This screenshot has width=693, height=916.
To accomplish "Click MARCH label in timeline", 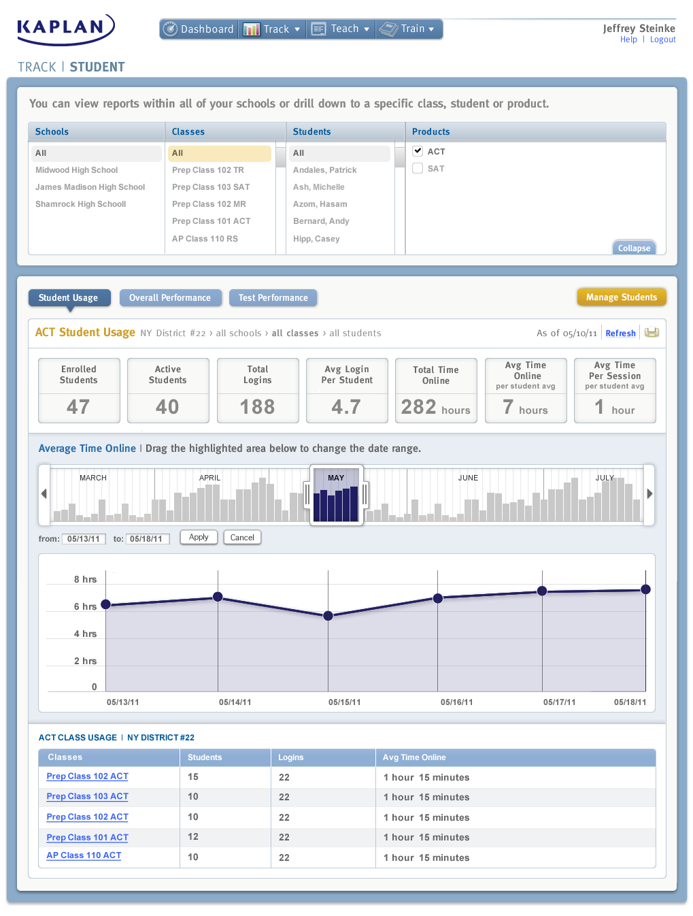I will (x=93, y=478).
